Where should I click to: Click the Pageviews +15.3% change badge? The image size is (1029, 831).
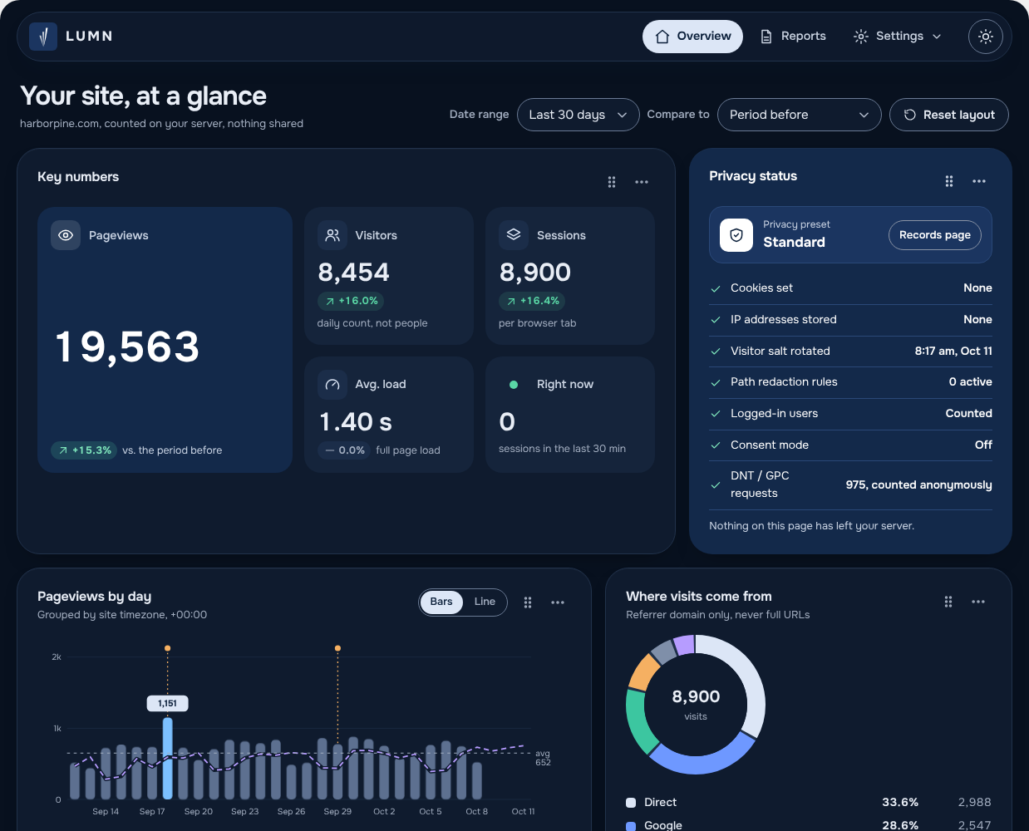coord(83,450)
